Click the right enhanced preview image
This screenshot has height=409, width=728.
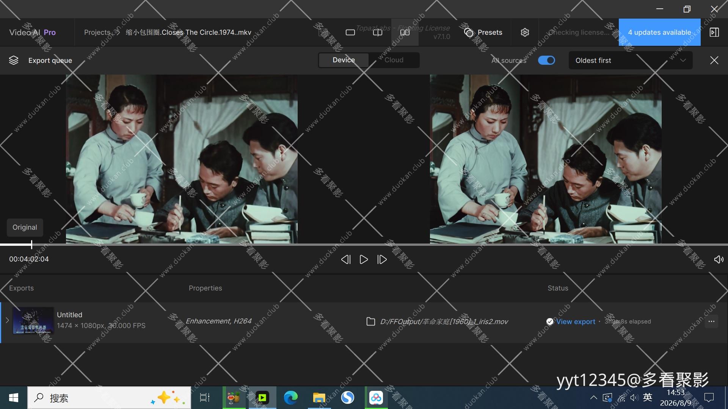pos(546,159)
